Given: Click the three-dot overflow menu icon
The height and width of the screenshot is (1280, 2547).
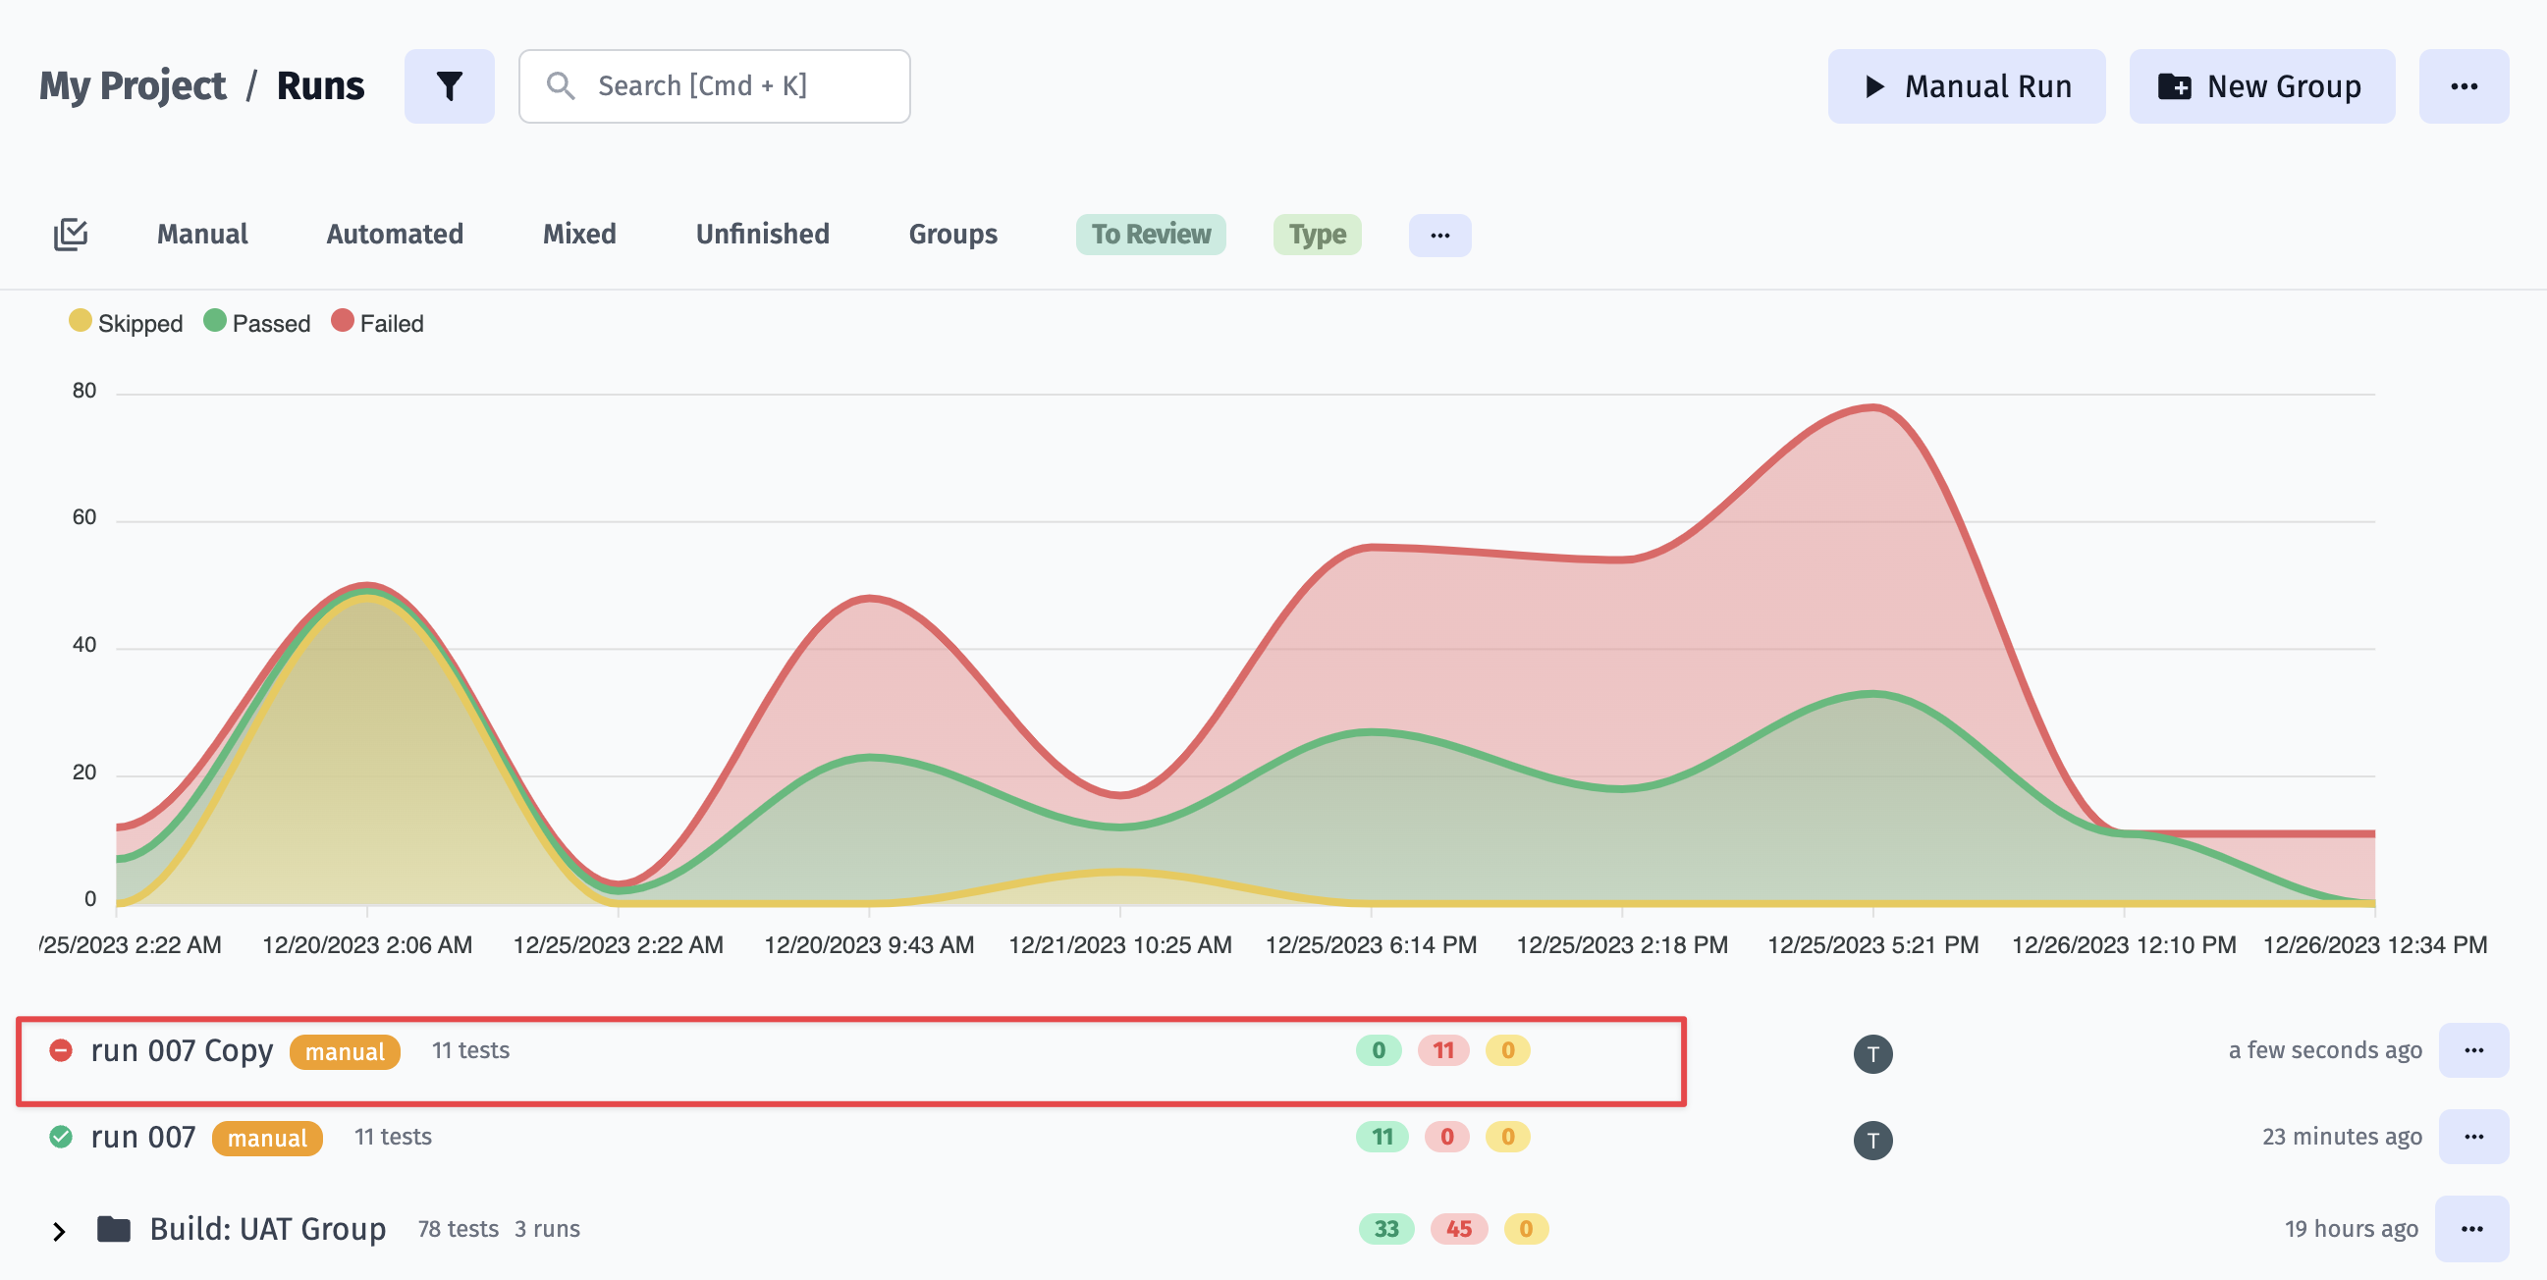Looking at the screenshot, I should [2466, 86].
